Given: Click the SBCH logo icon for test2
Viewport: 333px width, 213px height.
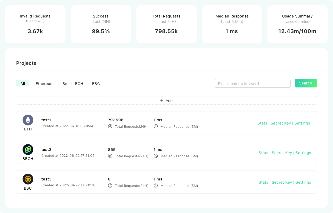Looking at the screenshot, I should (28, 150).
